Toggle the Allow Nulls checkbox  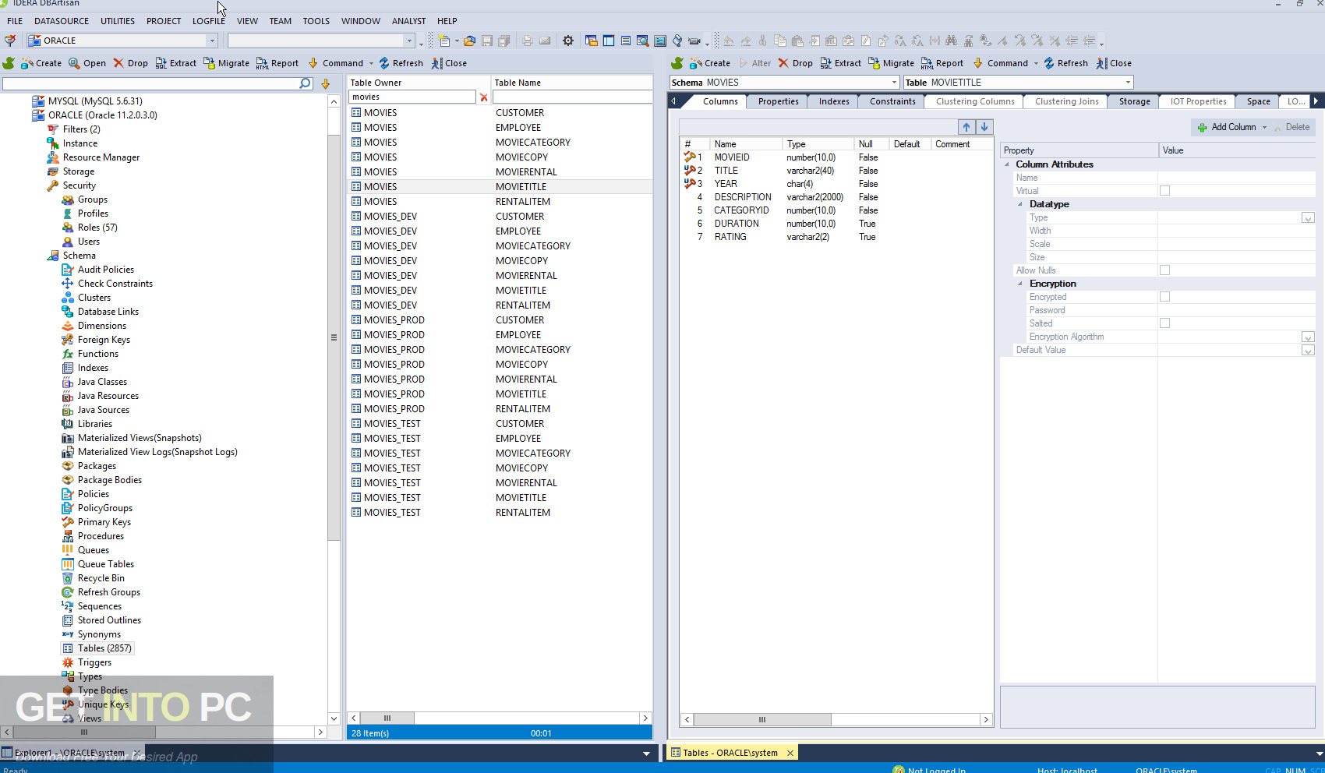coord(1164,270)
